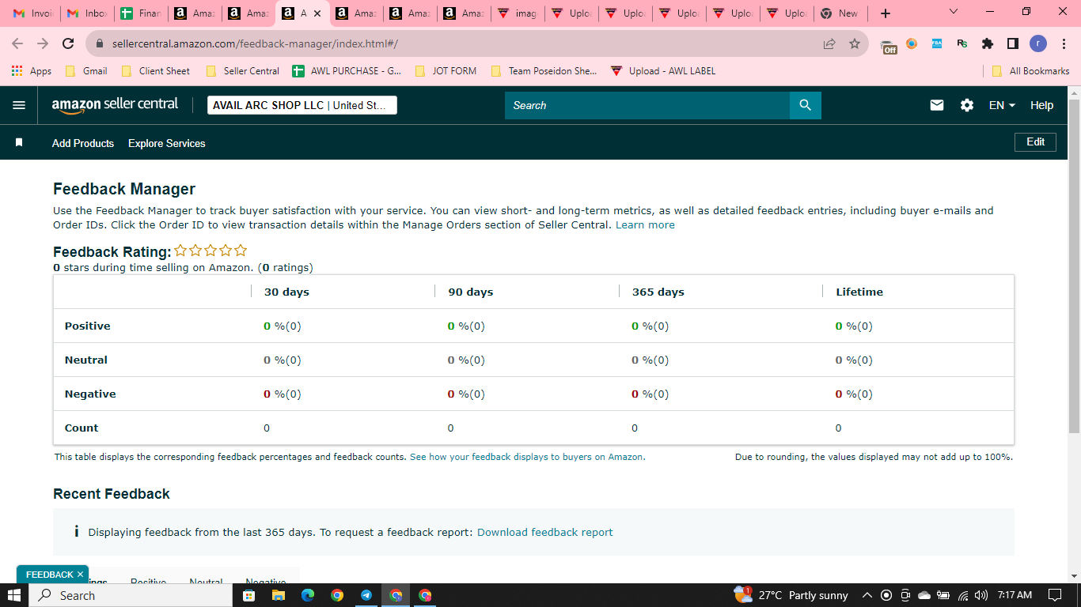Viewport: 1081px width, 607px height.
Task: Open the settings gear icon
Action: tap(967, 105)
